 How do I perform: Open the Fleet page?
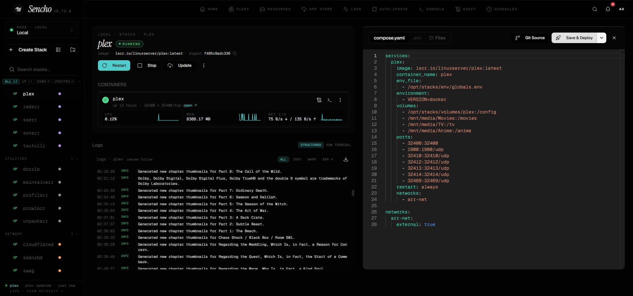239,9
